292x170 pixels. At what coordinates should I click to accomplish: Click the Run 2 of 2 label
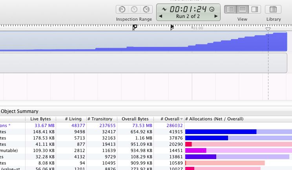click(188, 16)
